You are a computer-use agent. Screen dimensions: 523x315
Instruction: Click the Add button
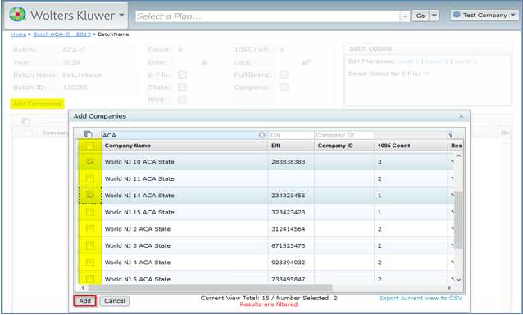[x=84, y=301]
